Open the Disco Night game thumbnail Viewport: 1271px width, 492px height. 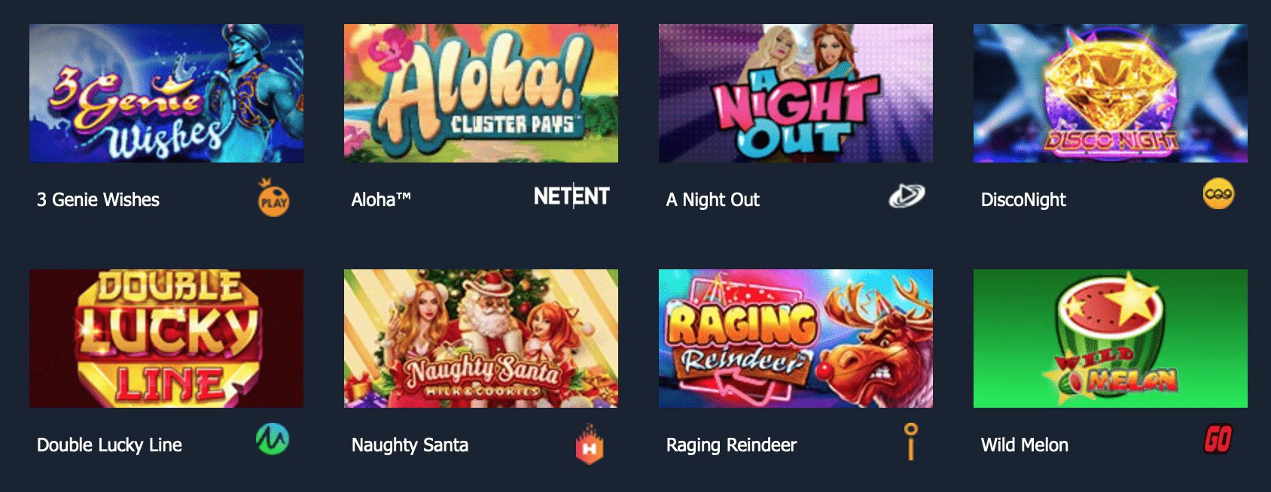click(1111, 93)
